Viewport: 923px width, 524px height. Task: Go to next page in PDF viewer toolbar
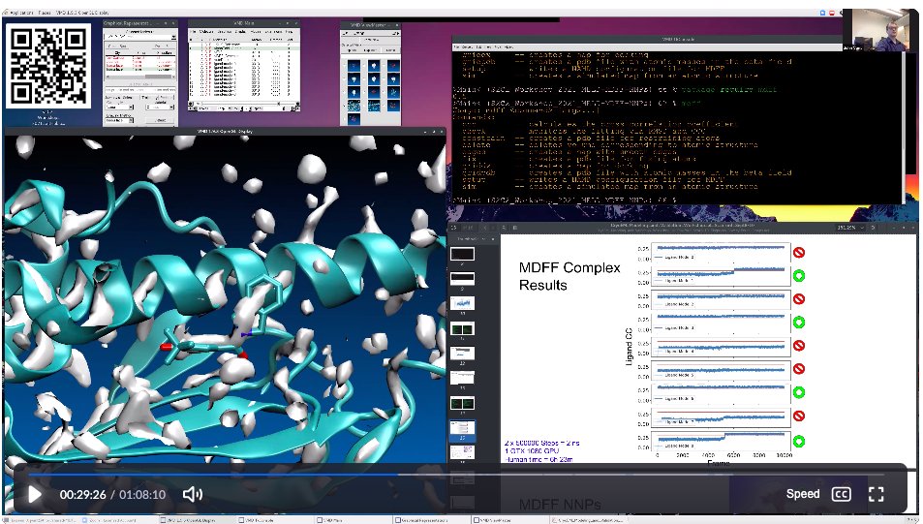493,228
